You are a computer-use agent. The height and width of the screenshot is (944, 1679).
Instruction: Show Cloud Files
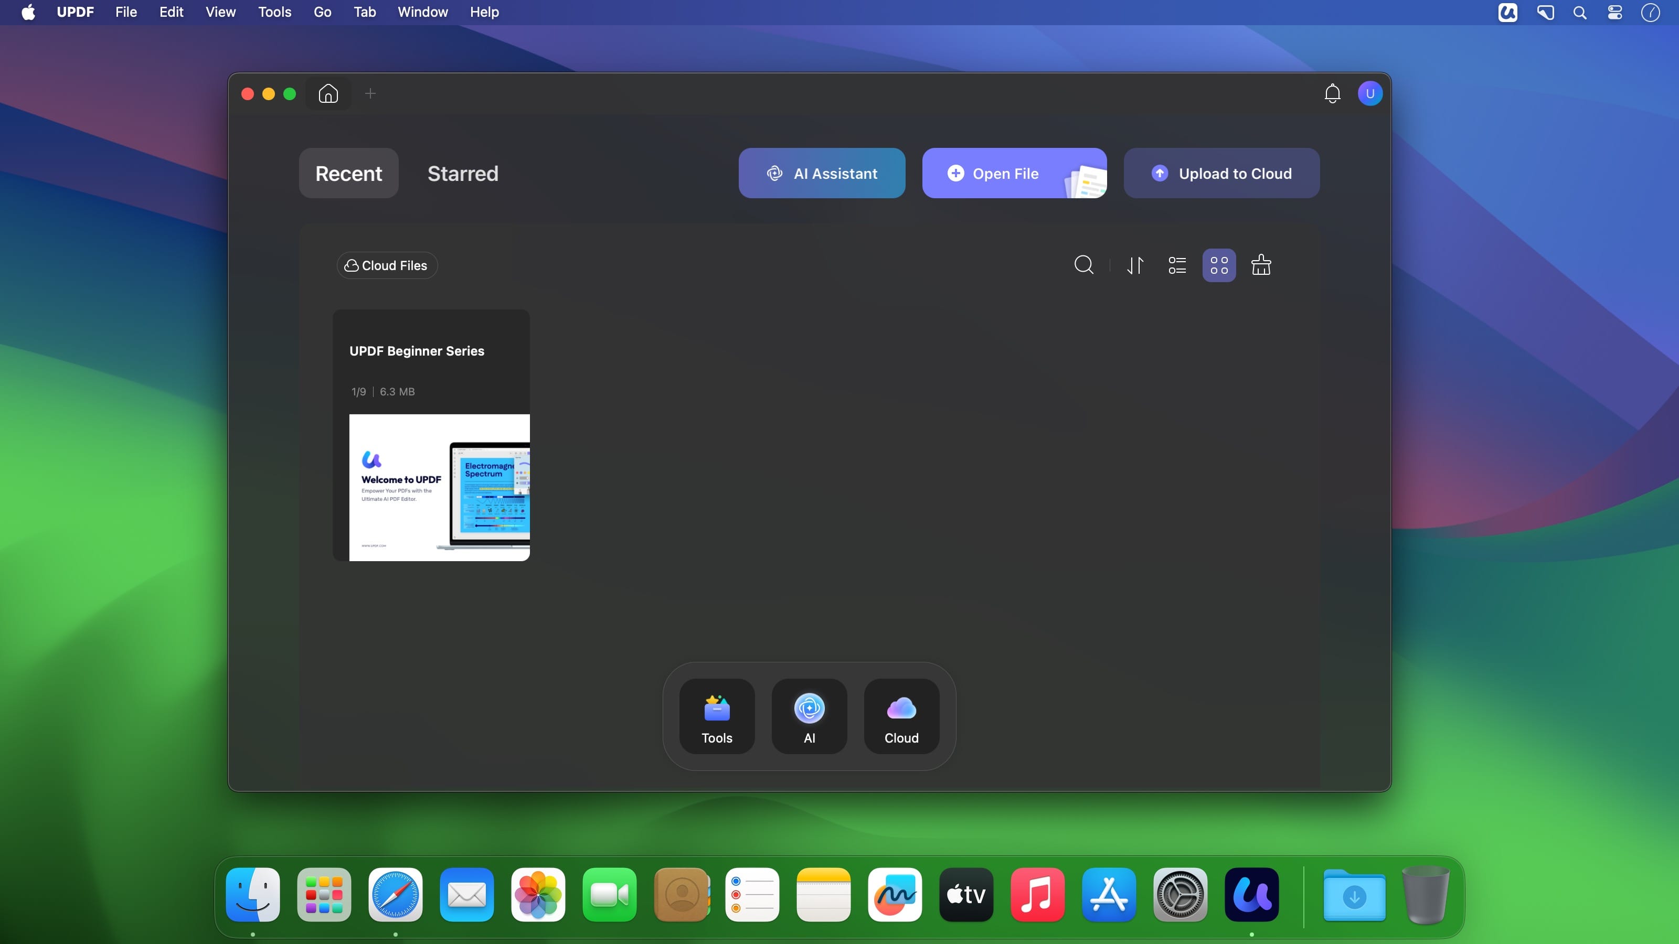click(387, 265)
